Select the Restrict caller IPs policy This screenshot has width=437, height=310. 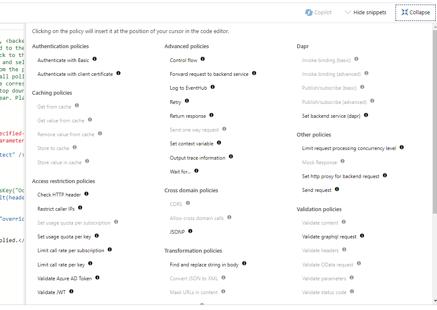(56, 208)
